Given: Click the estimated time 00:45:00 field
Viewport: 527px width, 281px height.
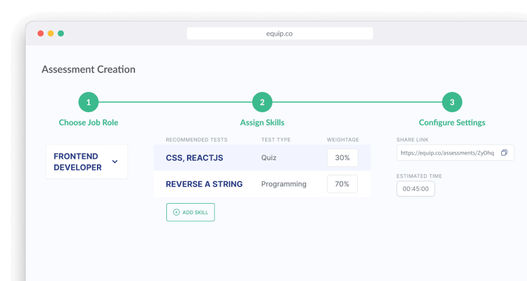Looking at the screenshot, I should pos(415,188).
